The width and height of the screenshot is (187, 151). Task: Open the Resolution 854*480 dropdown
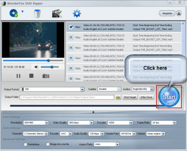coord(36,123)
